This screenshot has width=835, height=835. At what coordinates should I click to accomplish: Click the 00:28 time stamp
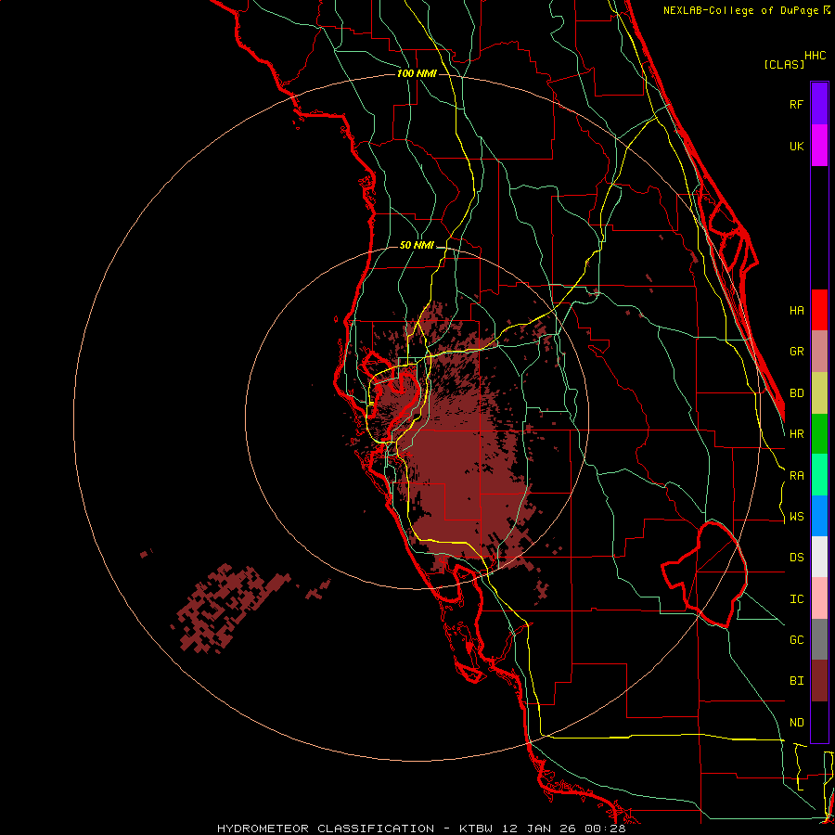coord(607,829)
